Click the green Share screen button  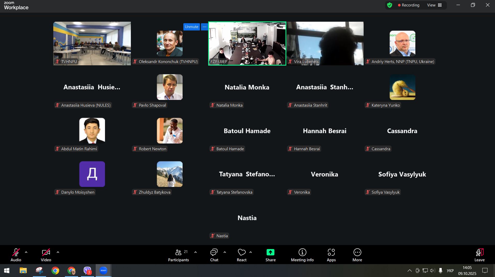coord(270,255)
